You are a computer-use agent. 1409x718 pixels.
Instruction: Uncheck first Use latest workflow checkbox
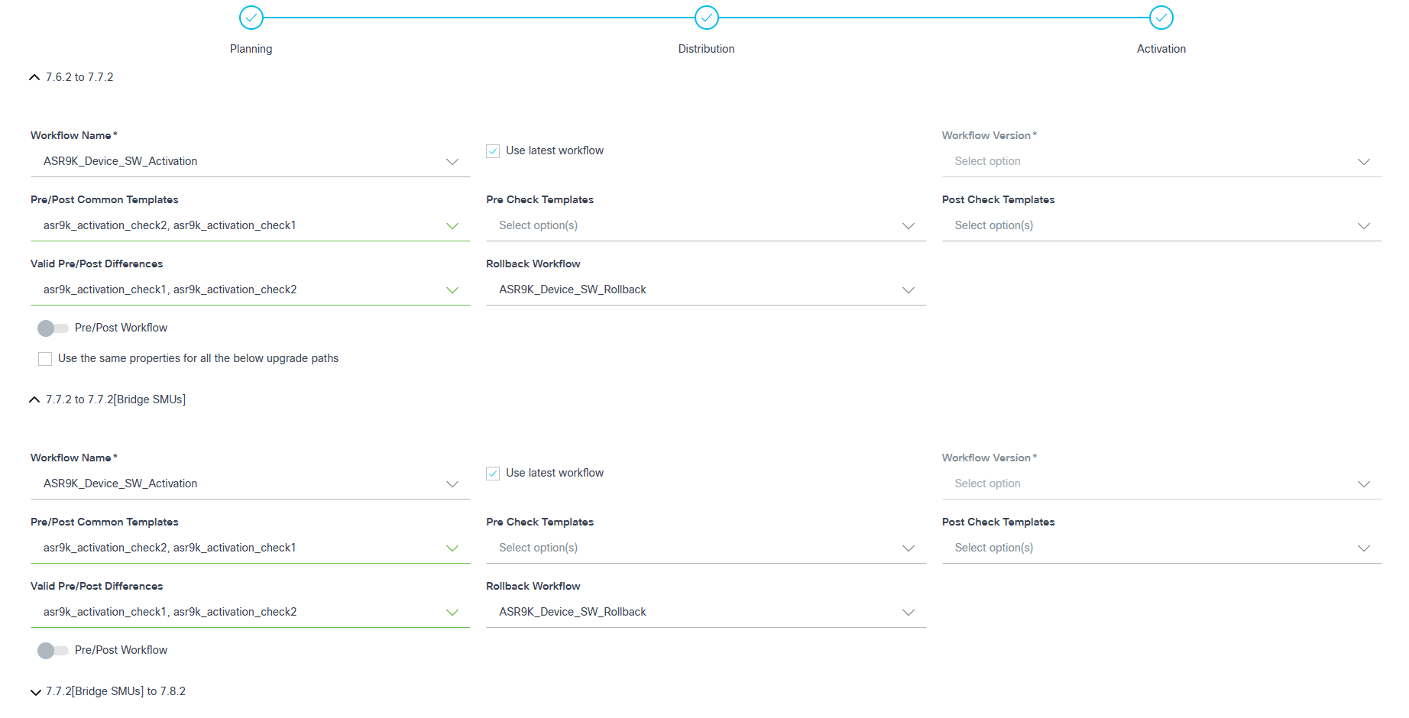tap(493, 151)
